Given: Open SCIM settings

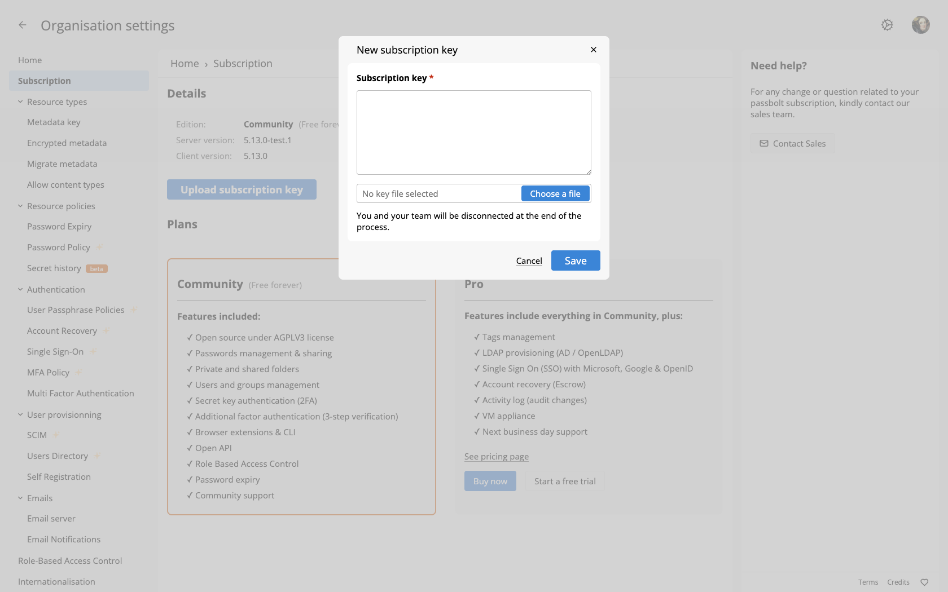Looking at the screenshot, I should [x=37, y=435].
